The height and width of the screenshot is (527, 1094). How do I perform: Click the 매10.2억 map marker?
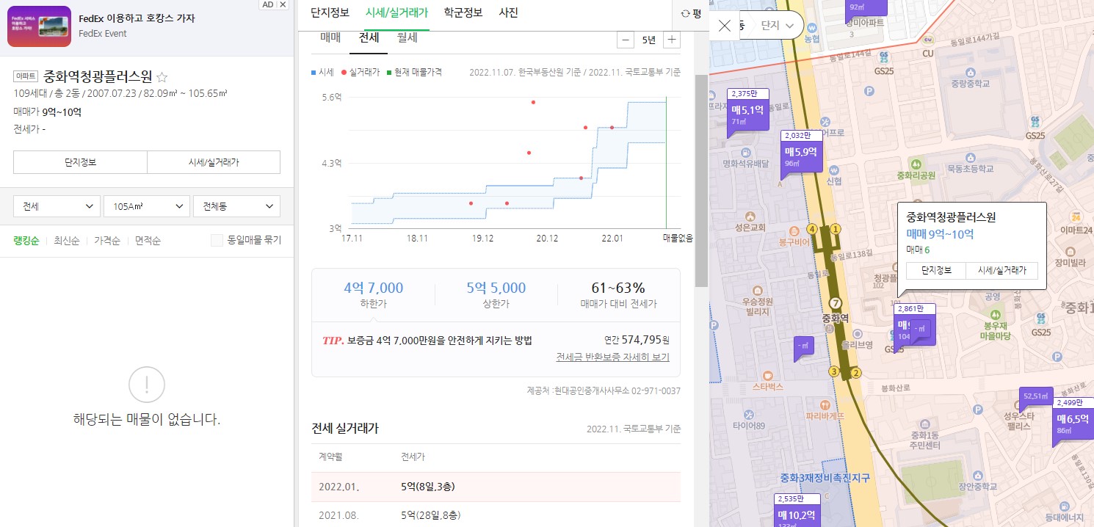(797, 511)
